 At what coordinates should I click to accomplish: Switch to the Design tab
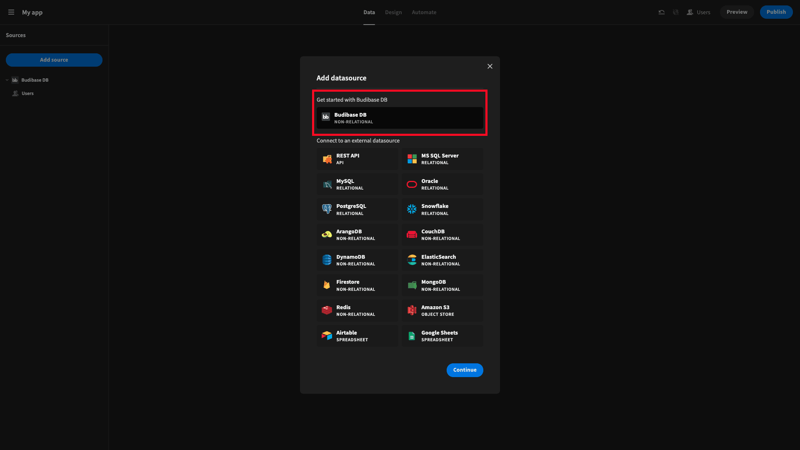(393, 12)
